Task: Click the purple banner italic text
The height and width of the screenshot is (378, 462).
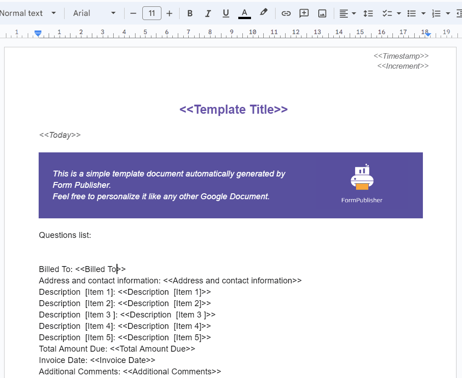Action: click(x=169, y=185)
